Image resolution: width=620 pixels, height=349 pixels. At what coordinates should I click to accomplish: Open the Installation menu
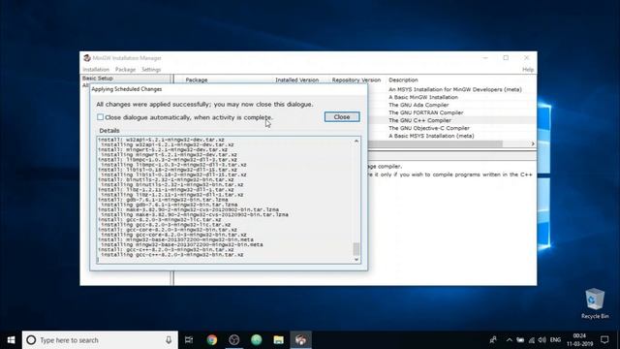point(96,69)
